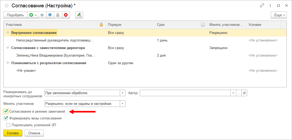Open the 'Еще' menu
Screen dimensions: 292x140
tap(278, 15)
